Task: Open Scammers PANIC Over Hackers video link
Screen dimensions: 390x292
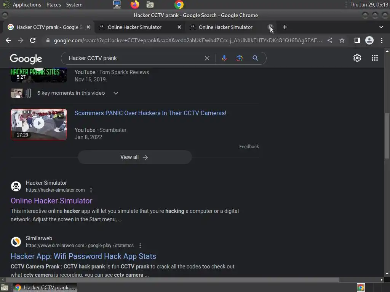Action: [x=150, y=113]
